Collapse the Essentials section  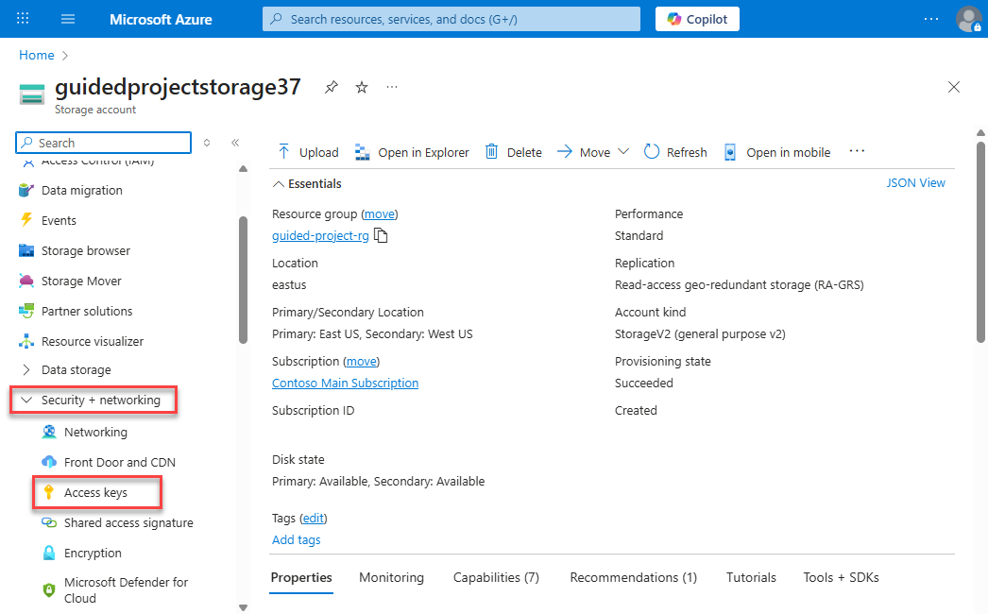(x=307, y=183)
